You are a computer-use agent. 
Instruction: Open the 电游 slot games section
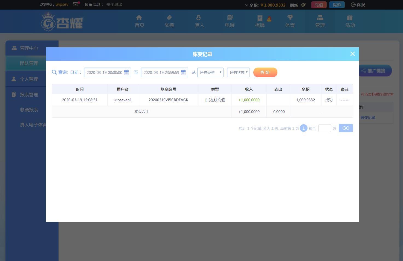[x=230, y=21]
